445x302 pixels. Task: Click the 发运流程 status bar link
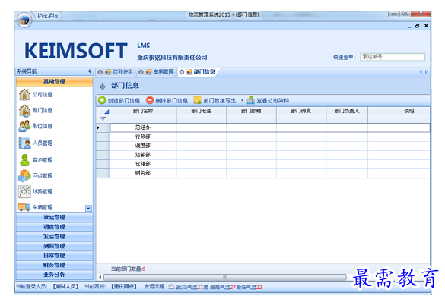click(x=154, y=286)
